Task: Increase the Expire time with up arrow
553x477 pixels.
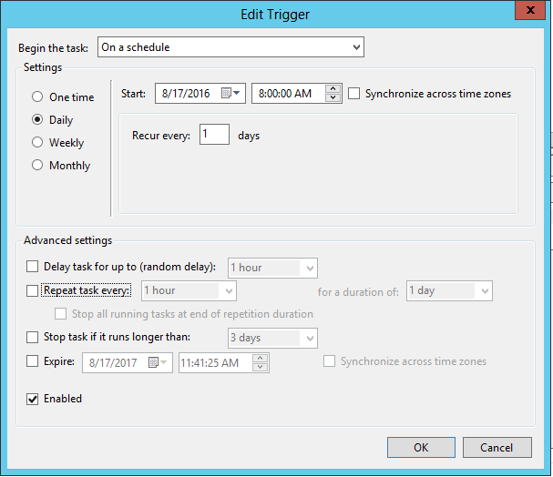Action: pos(261,359)
